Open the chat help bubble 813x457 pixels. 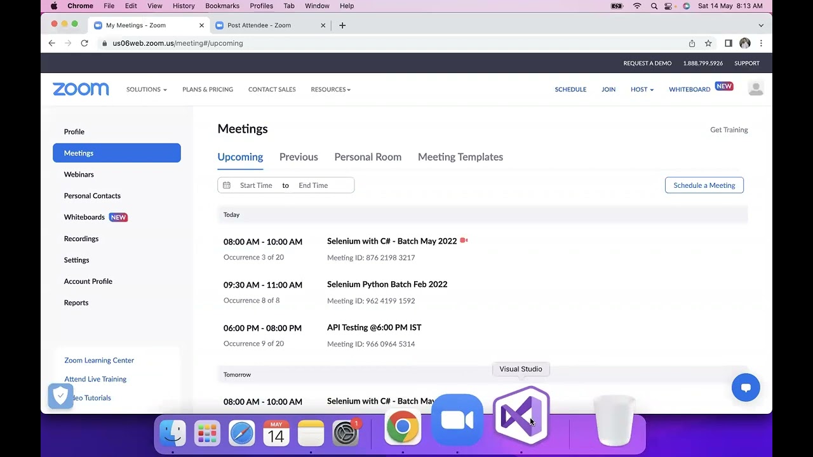pos(746,387)
